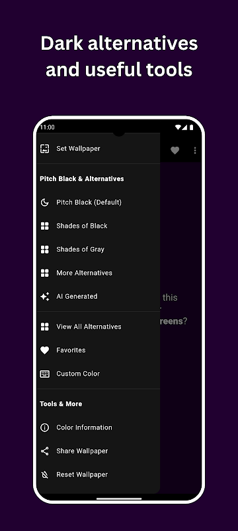Tap the heart icon next to Favorites

tap(44, 350)
